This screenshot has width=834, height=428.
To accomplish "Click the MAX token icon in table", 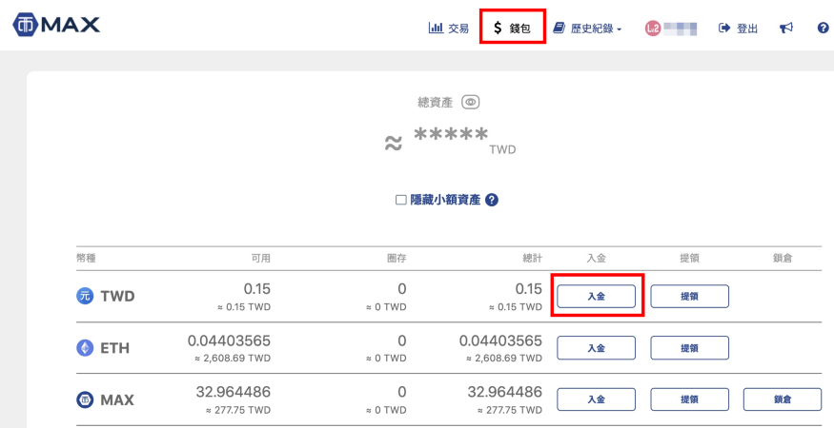I will pyautogui.click(x=85, y=399).
